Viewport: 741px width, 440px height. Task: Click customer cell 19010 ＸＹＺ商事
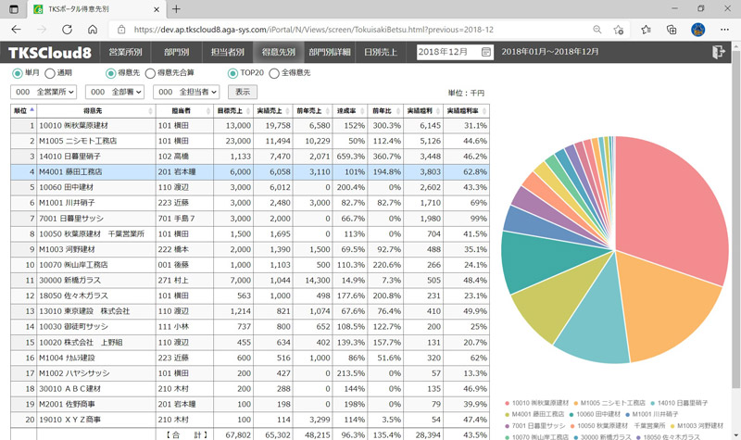coord(96,420)
